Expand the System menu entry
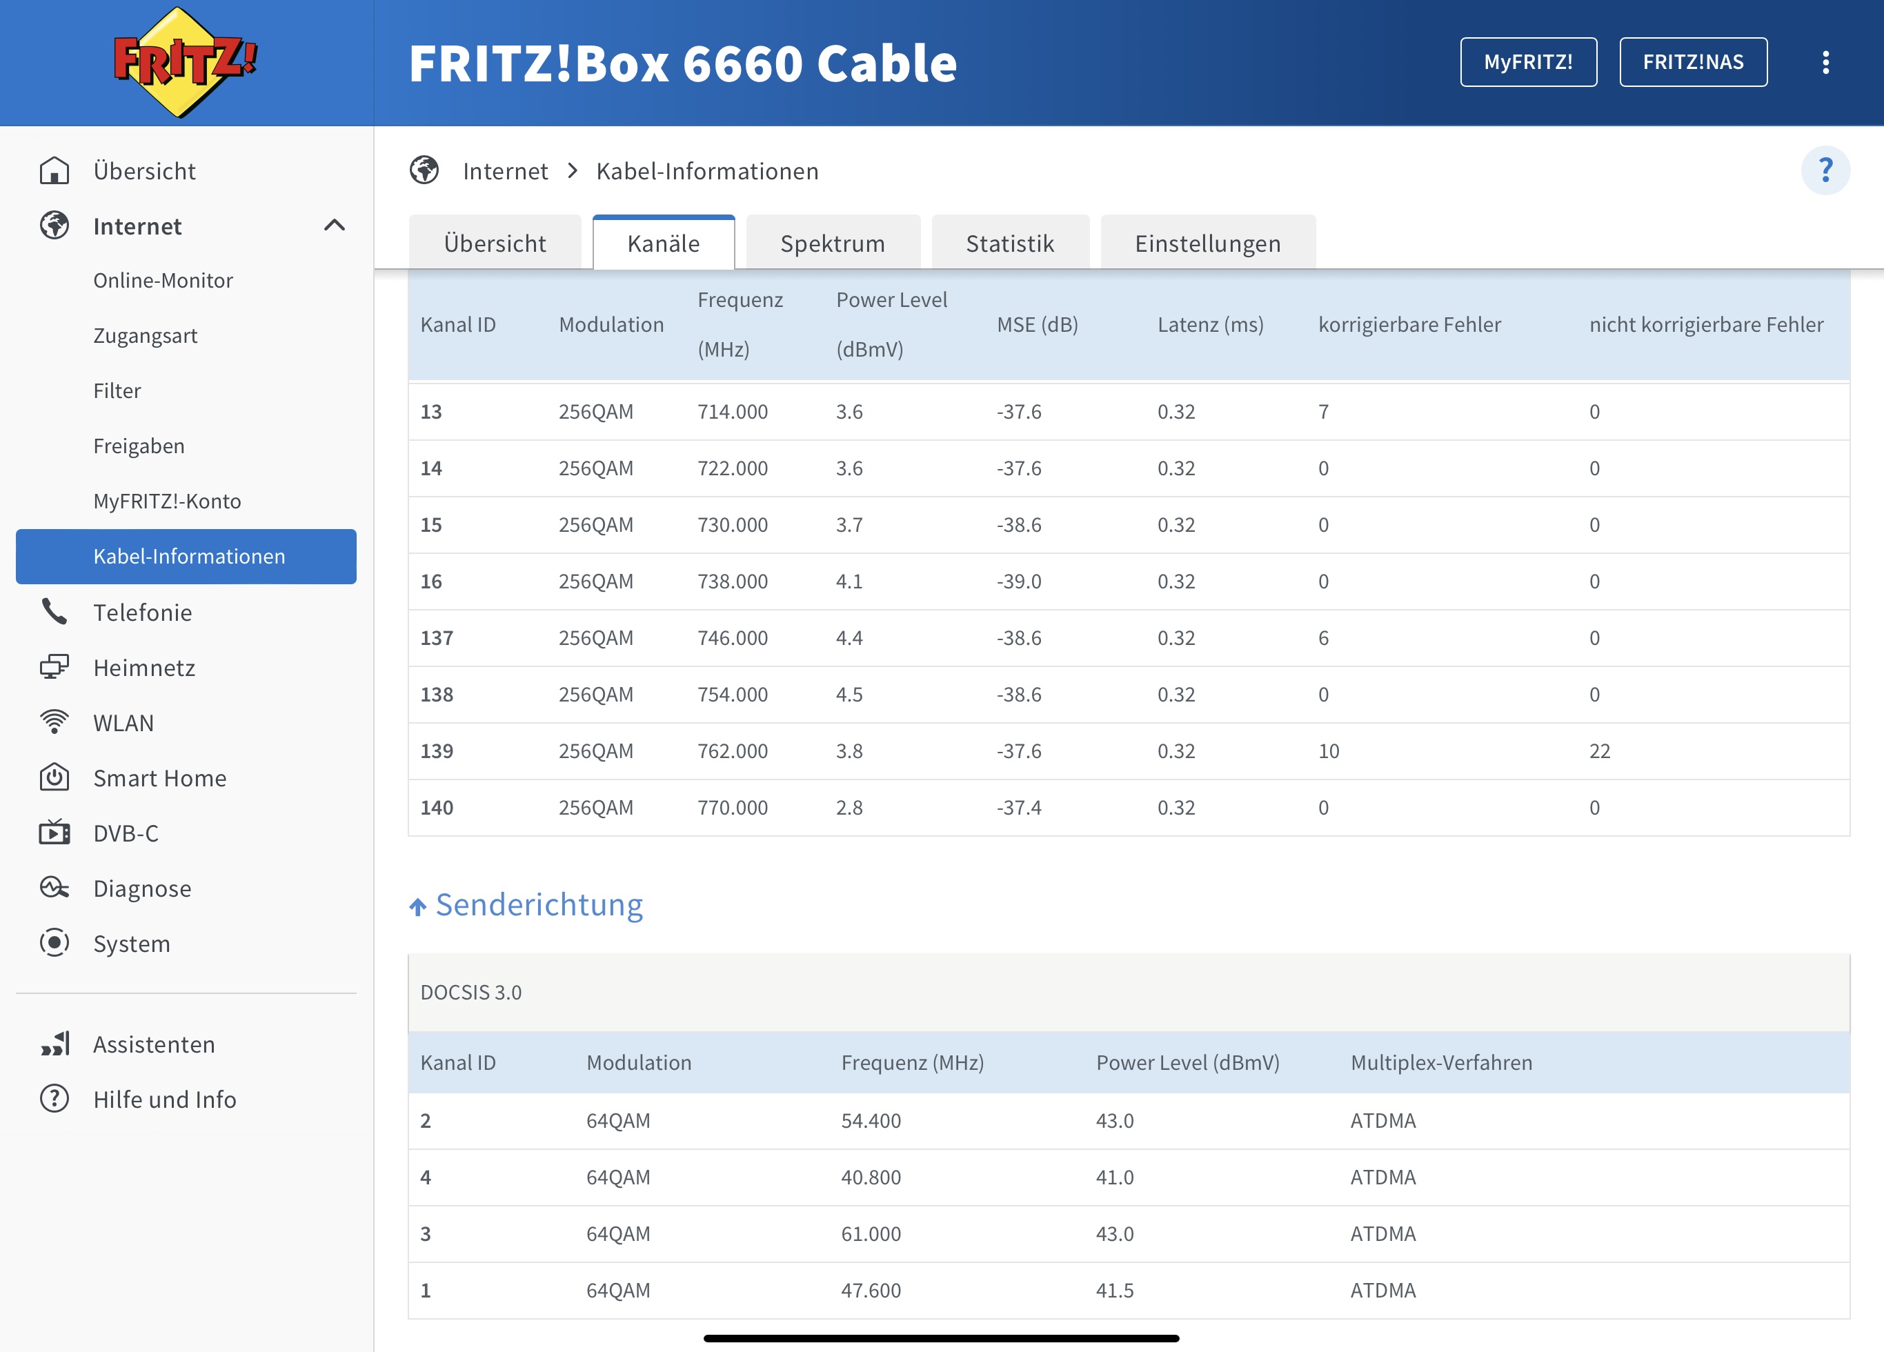Viewport: 1884px width, 1352px height. (131, 944)
